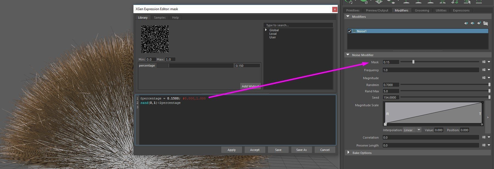Click the move modifier up icon

click(x=466, y=23)
